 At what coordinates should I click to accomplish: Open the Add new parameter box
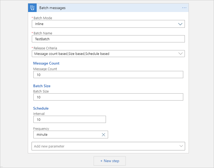tap(104, 146)
